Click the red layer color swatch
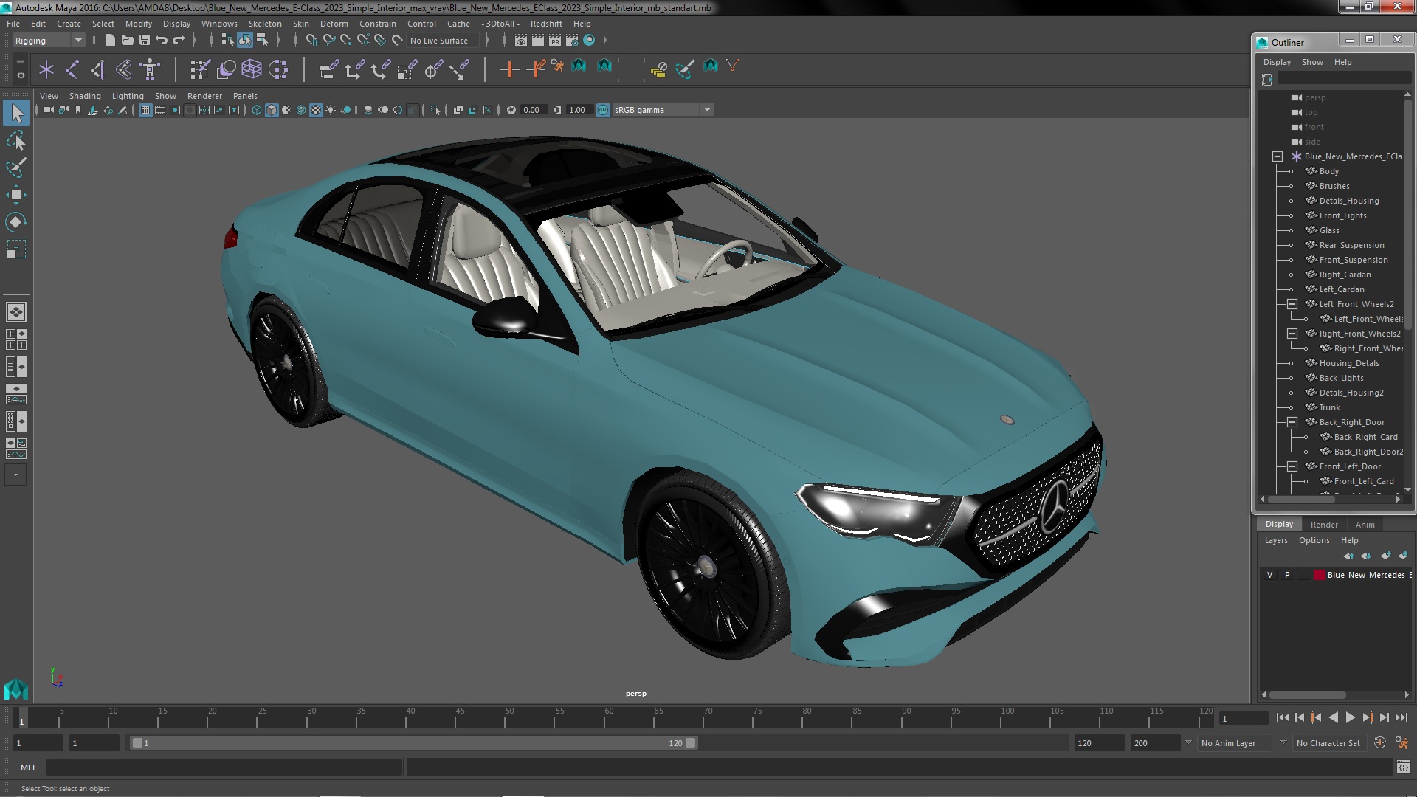 click(1319, 575)
